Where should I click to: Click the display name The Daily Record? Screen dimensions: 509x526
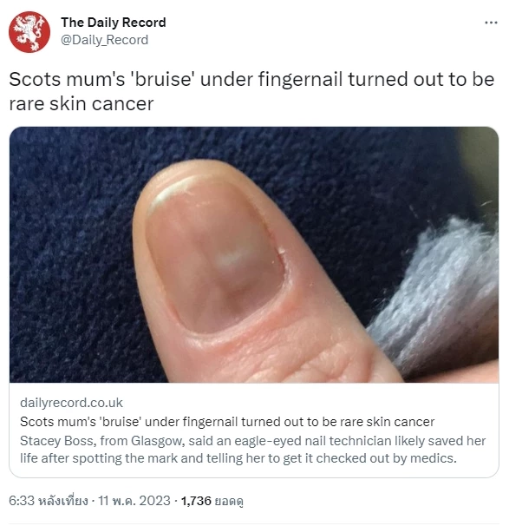[x=114, y=23]
